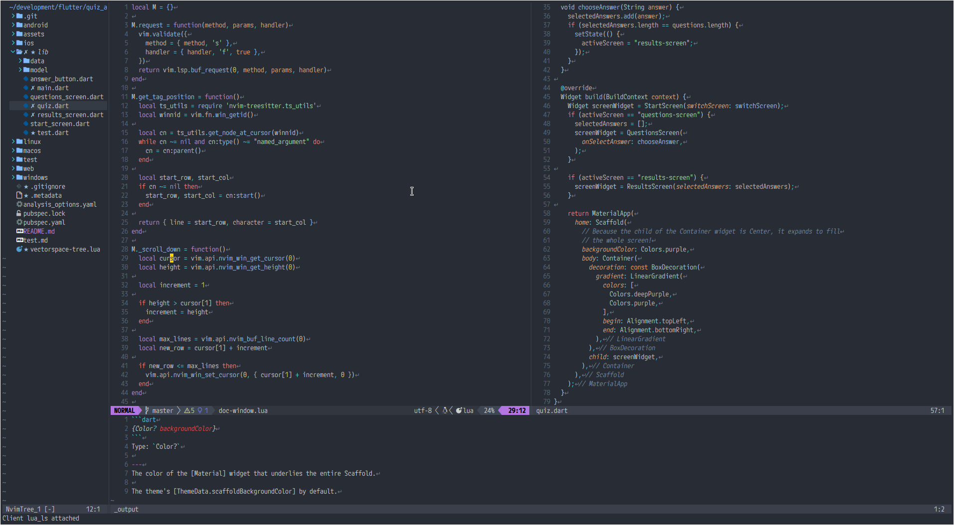Click the 24% scroll percentage indicator
Viewport: 954px width, 525px height.
(489, 410)
